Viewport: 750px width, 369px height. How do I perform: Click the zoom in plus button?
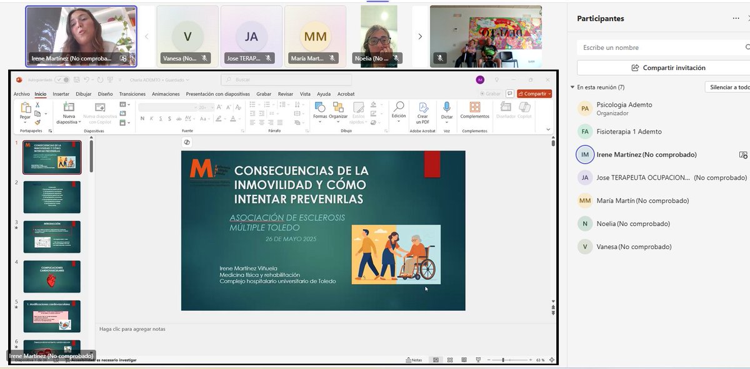coord(531,360)
